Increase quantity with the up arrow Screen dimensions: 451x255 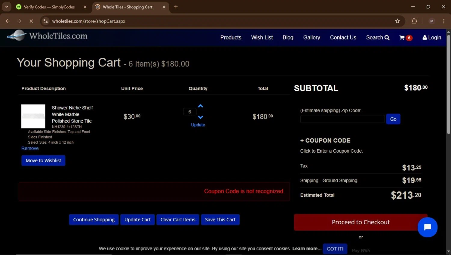tap(201, 106)
